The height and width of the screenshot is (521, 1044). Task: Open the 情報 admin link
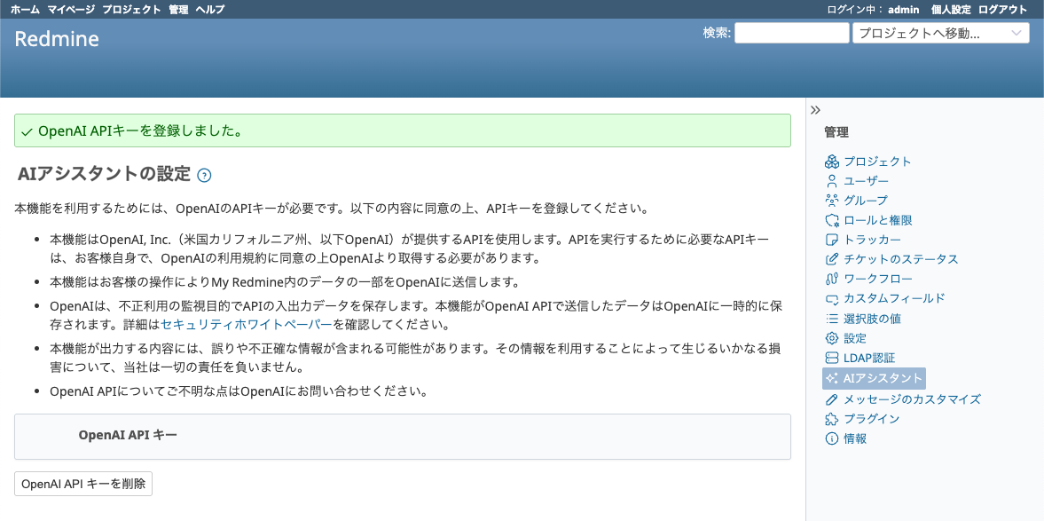pos(855,438)
